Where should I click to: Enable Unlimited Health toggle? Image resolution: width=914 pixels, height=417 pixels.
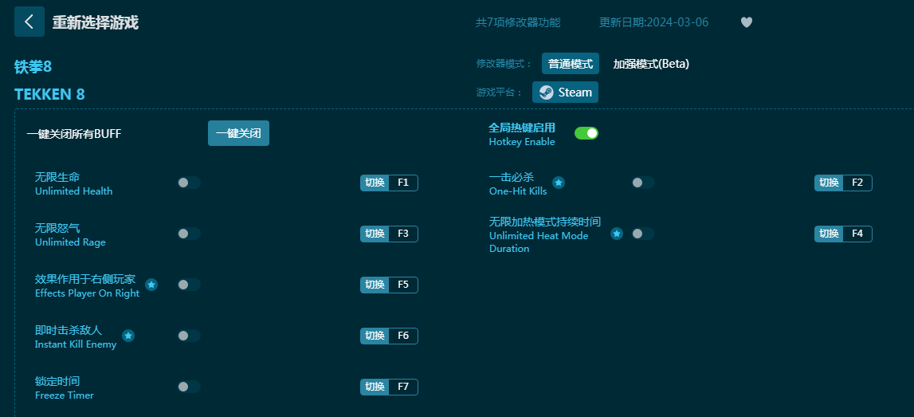click(x=188, y=183)
